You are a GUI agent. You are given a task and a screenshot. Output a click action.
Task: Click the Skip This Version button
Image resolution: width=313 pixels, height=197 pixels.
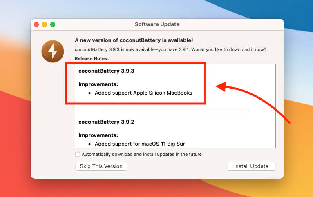point(101,166)
